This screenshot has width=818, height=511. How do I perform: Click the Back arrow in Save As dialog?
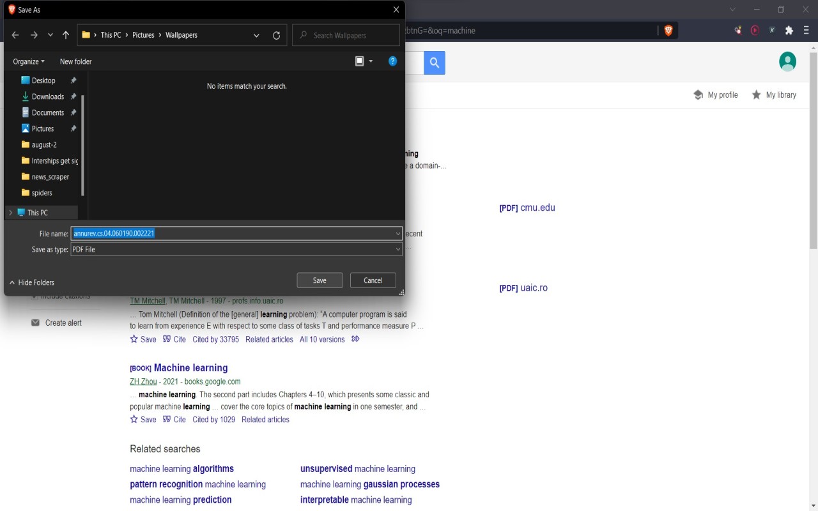[x=15, y=35]
